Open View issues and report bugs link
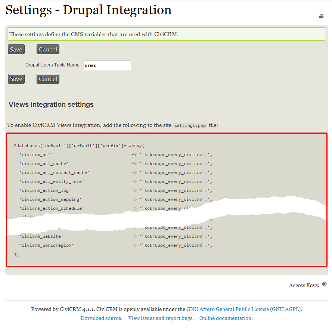This screenshot has height=336, width=332. (x=161, y=318)
